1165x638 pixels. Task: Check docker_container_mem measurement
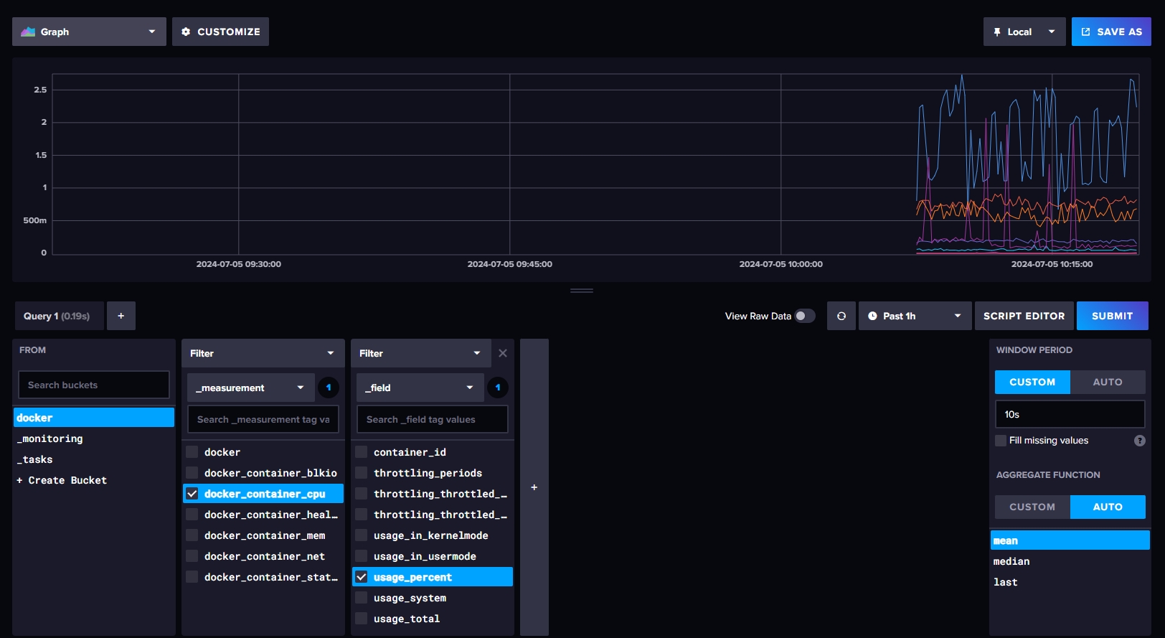click(192, 535)
